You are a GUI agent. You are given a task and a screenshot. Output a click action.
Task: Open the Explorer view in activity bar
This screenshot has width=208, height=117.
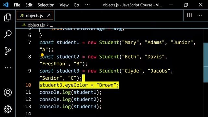tap(7, 17)
